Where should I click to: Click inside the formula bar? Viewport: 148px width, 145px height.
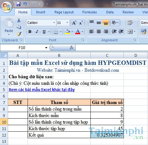112,48
